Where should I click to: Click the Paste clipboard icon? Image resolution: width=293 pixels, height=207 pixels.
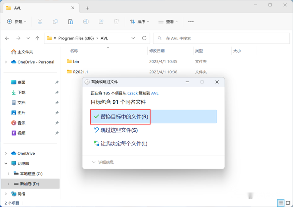71,22
